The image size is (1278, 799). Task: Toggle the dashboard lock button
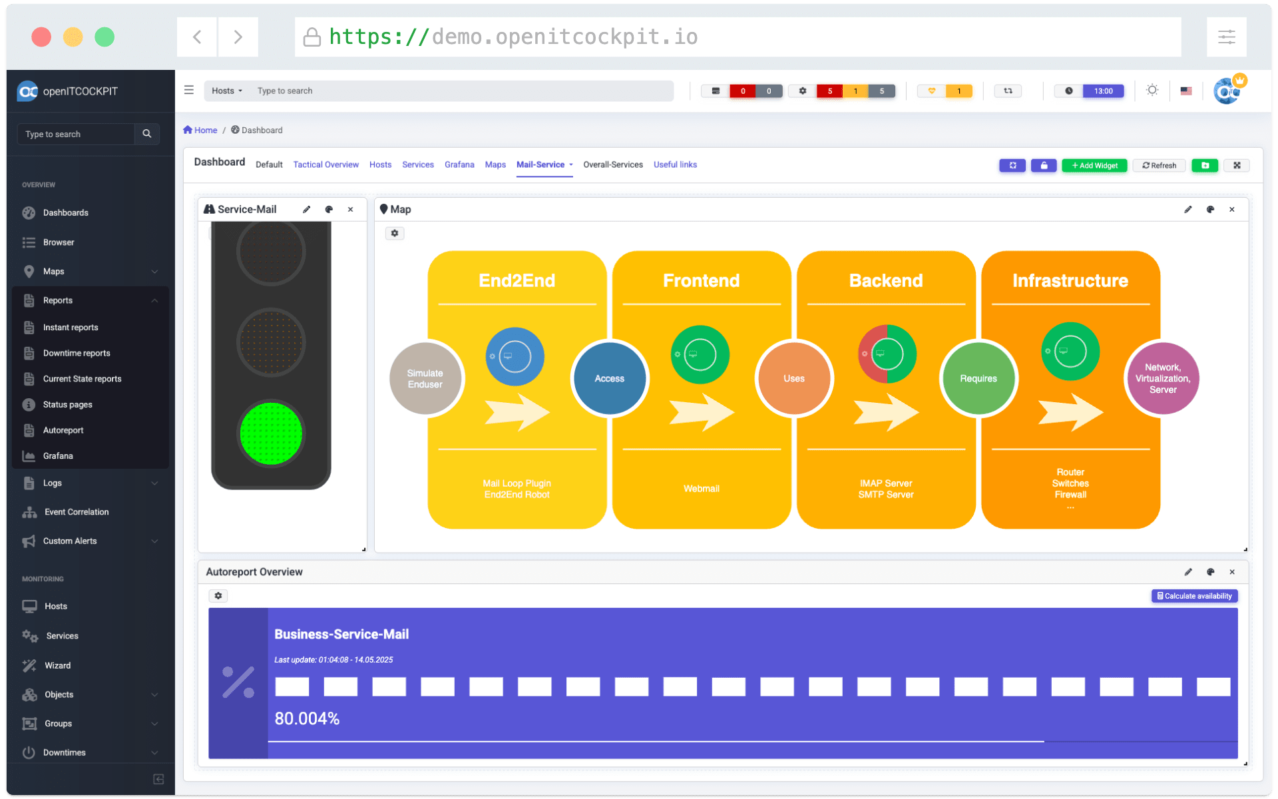1044,165
